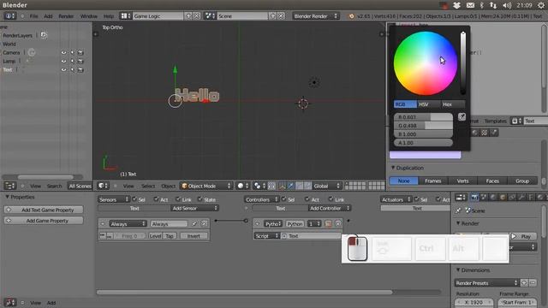The width and height of the screenshot is (548, 308).
Task: Open the system volume indicator
Action: click(x=507, y=5)
